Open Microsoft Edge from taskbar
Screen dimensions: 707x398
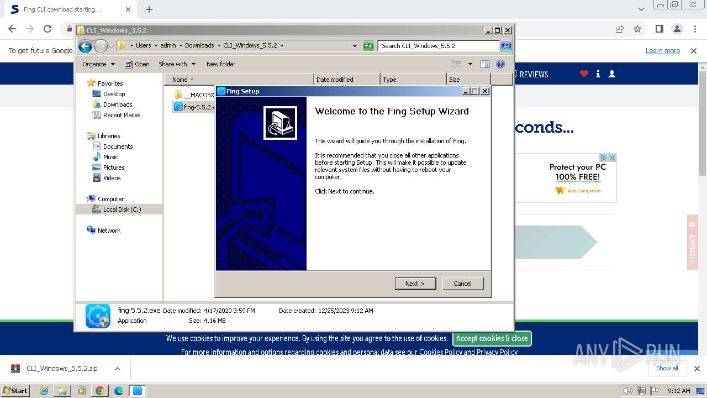119,391
